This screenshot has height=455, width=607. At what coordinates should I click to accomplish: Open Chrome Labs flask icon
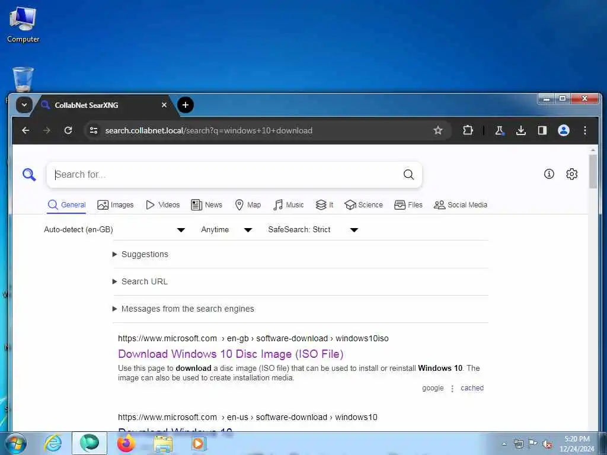pyautogui.click(x=499, y=130)
